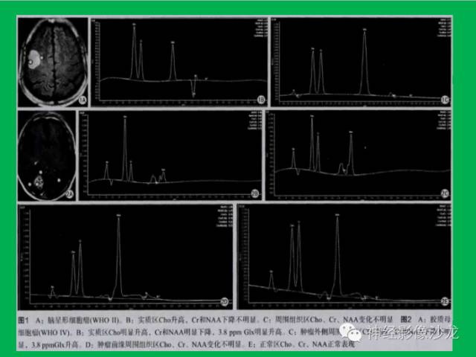Click the axial brain MRI image 1A
Viewport: 476px width, 357px height.
pyautogui.click(x=53, y=62)
